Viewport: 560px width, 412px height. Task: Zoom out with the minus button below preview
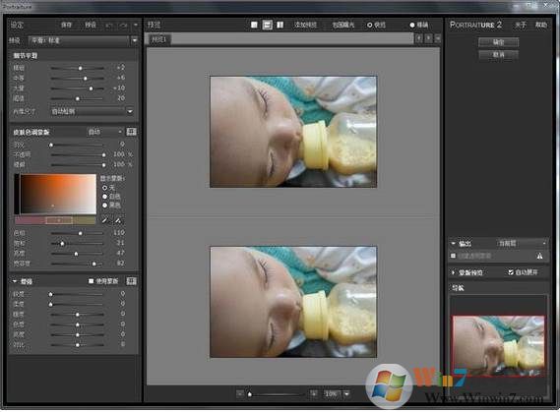[240, 393]
